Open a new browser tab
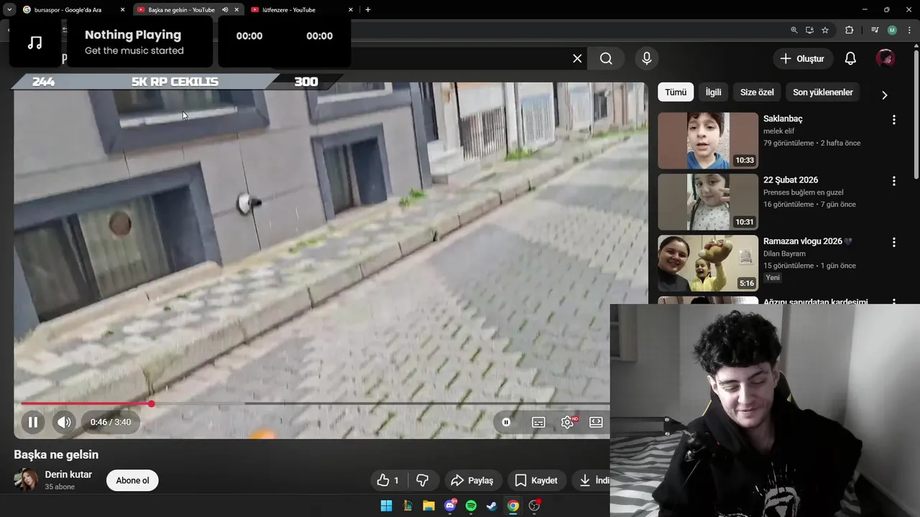The image size is (920, 517). [x=368, y=10]
